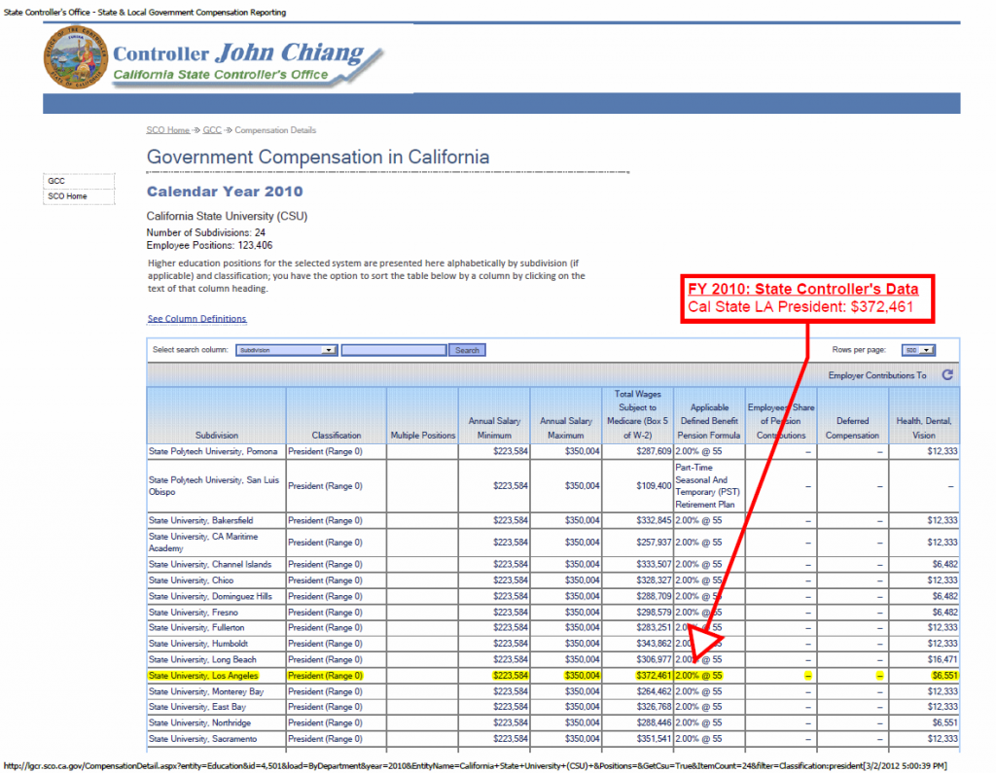
Task: Click the Search button
Action: tap(467, 350)
